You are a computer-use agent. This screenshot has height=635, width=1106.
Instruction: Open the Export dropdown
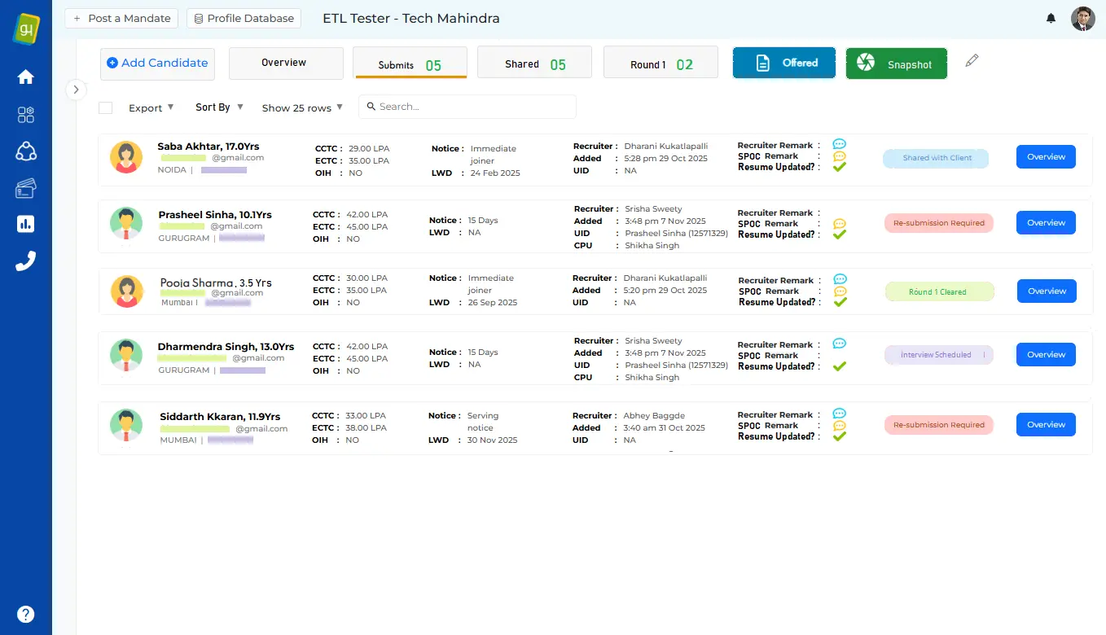(151, 107)
